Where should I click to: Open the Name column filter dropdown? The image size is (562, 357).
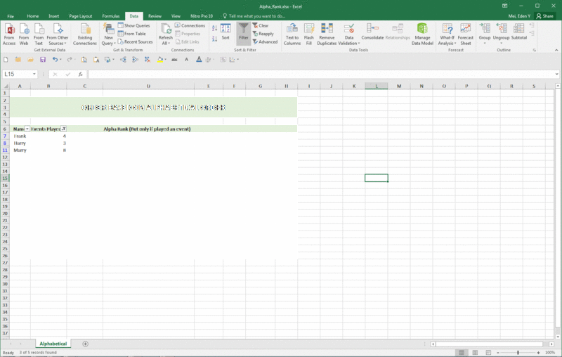[x=27, y=129]
